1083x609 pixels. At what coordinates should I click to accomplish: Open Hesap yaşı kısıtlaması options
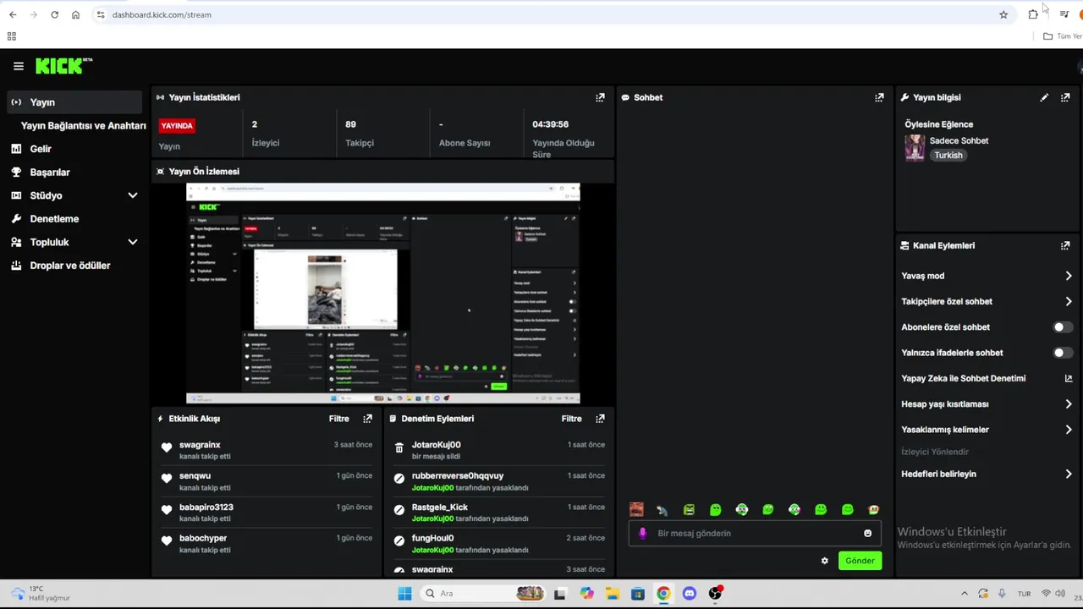[987, 404]
